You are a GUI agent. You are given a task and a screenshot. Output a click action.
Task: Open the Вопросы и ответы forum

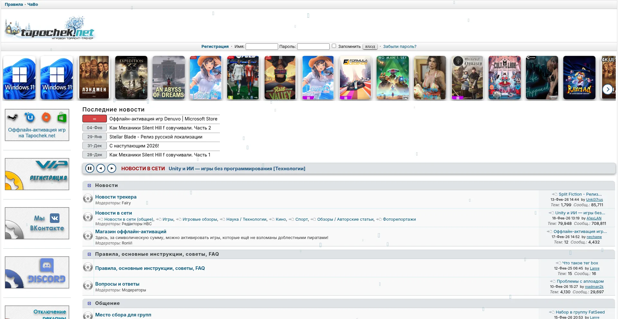(117, 284)
